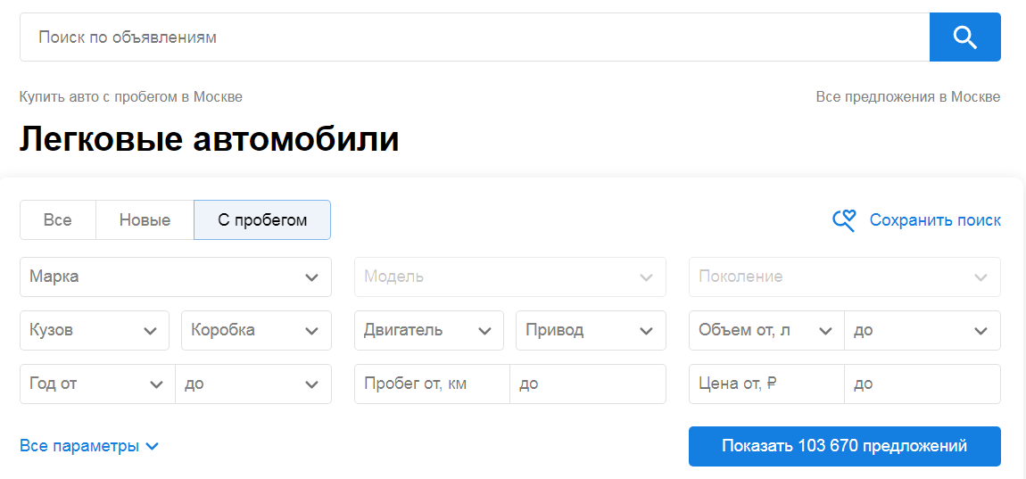Click the Сохранить поиск link
This screenshot has height=479, width=1026.
click(x=935, y=220)
